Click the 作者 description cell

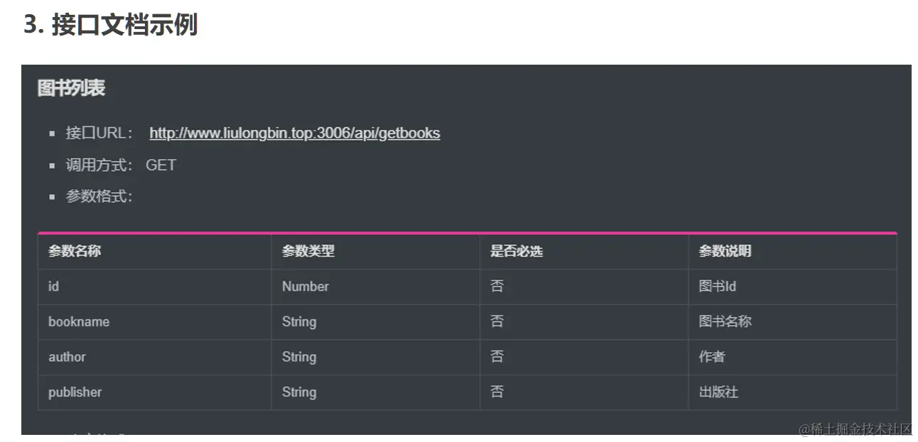711,357
